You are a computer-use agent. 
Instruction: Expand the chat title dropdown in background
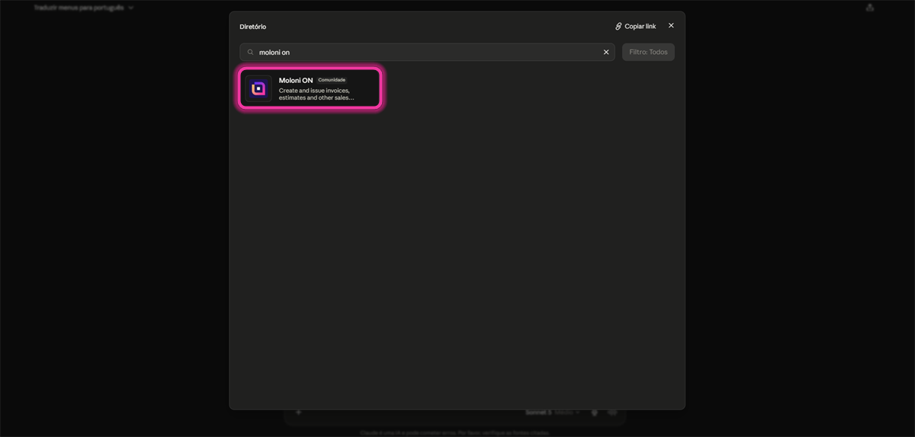84,8
